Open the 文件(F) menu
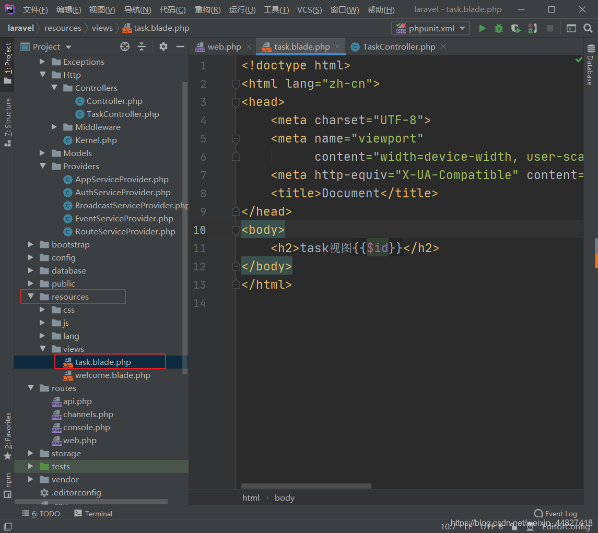 35,9
